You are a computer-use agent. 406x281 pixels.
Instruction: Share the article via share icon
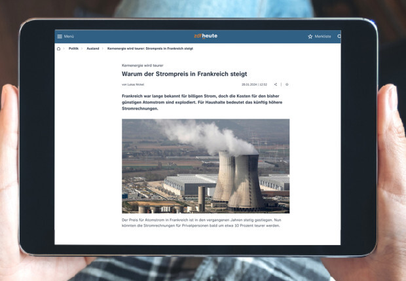point(276,84)
